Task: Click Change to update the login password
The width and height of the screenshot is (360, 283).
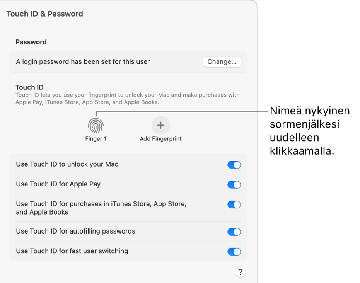Action: point(222,62)
